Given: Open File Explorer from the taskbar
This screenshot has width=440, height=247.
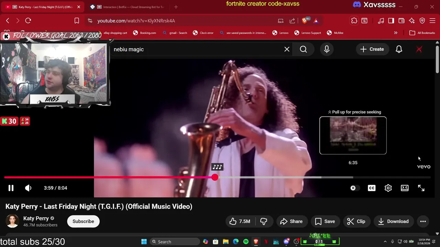Looking at the screenshot, I should [225, 242].
